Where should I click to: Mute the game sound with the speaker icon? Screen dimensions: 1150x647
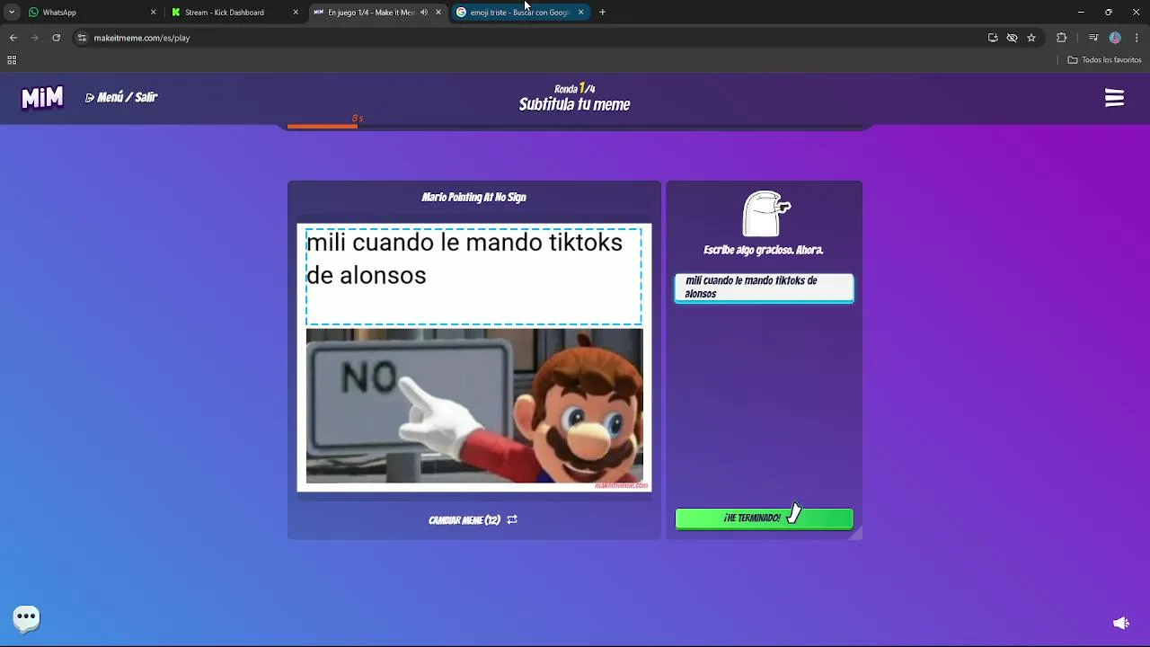[1120, 623]
